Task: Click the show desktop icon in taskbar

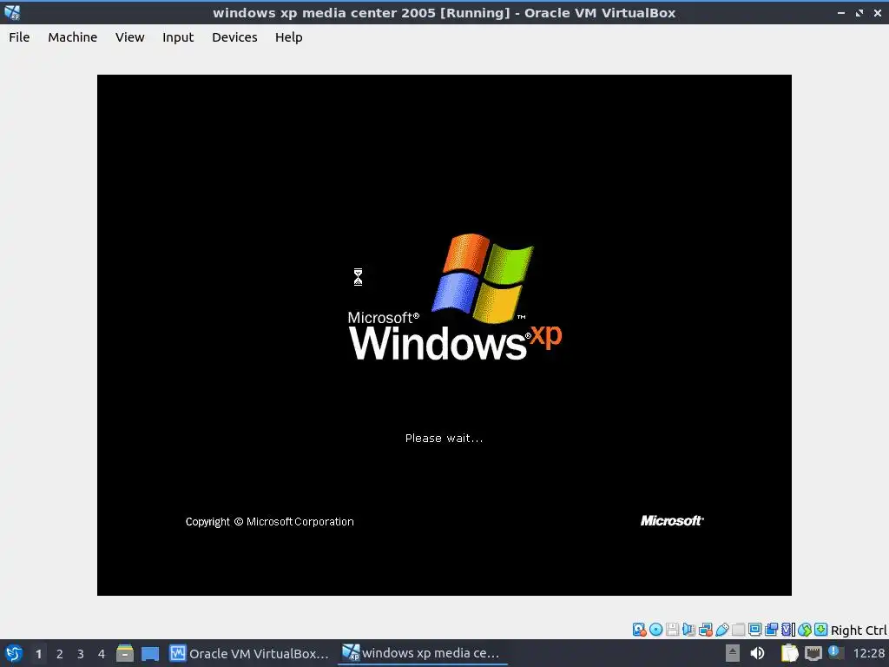Action: pyautogui.click(x=150, y=654)
